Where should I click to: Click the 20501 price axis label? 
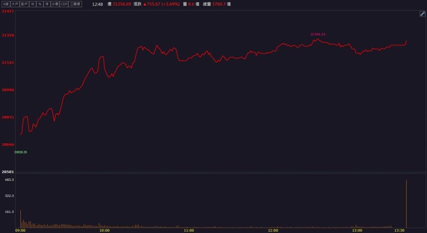8,172
